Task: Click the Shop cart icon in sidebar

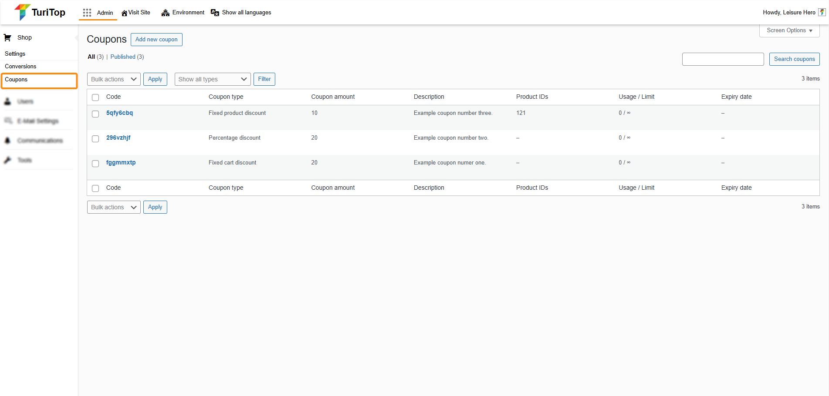Action: tap(7, 38)
